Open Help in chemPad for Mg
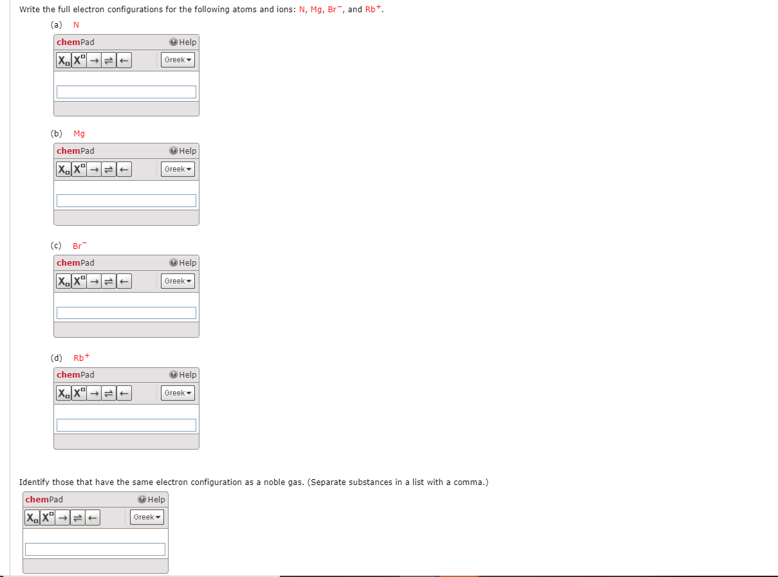The image size is (778, 577). [183, 151]
